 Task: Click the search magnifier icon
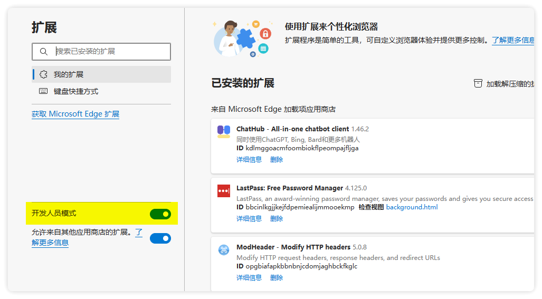(x=44, y=52)
